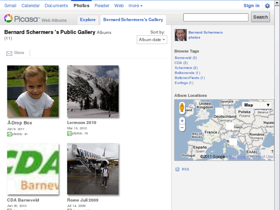Open the Lermoos 2010 album thumbnail

pyautogui.click(x=93, y=91)
